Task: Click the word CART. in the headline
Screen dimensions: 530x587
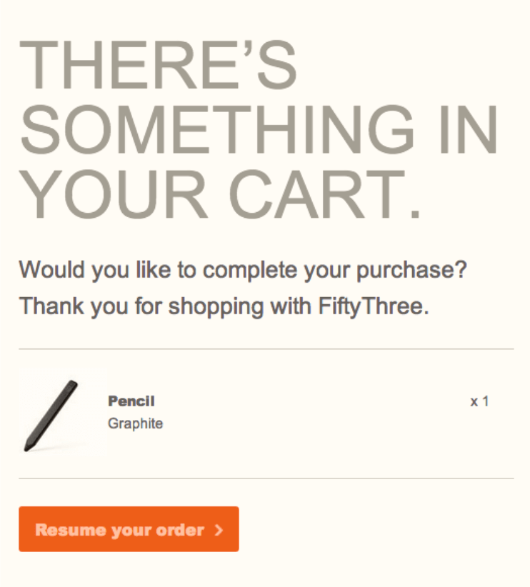Action: (x=325, y=194)
